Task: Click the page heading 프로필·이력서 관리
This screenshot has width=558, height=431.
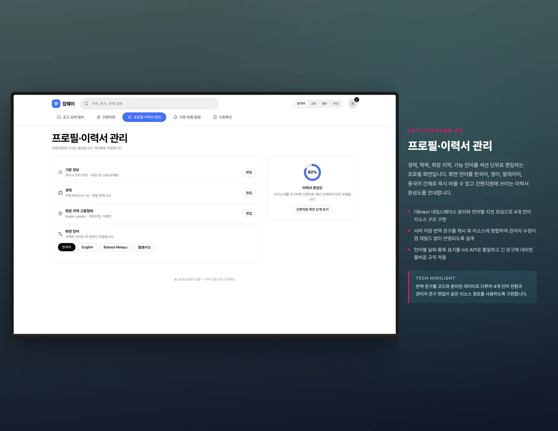Action: 90,138
